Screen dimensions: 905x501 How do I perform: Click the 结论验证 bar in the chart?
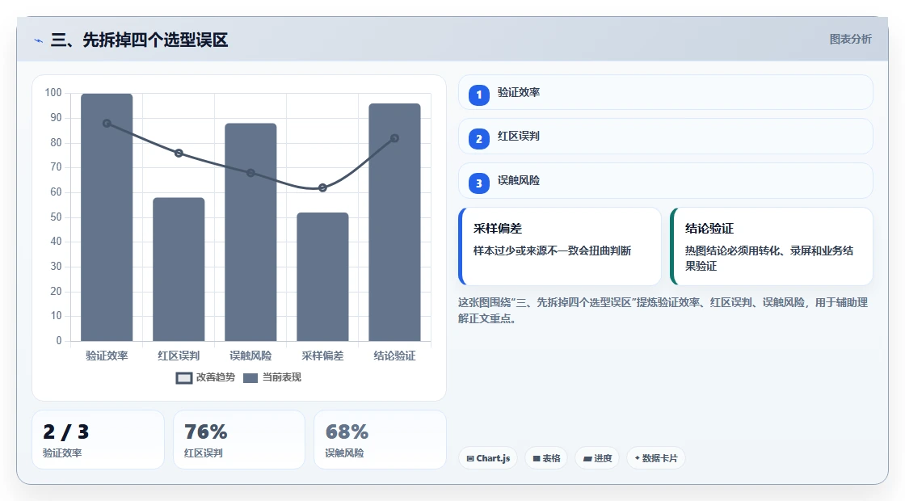coord(395,222)
